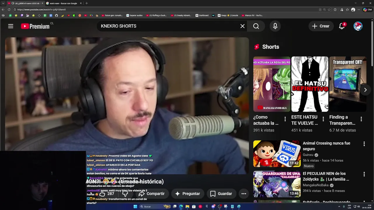Open the notifications bell

(x=342, y=26)
